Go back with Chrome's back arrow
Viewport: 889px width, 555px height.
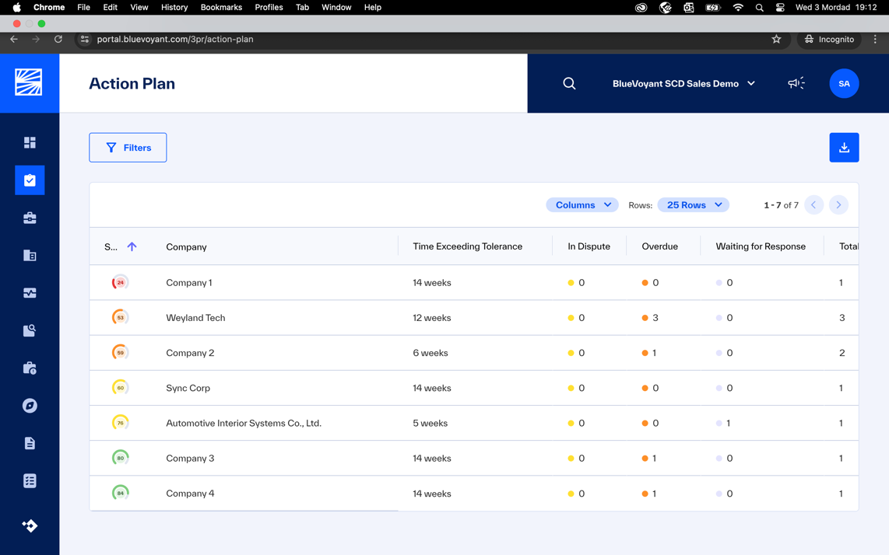click(x=14, y=39)
